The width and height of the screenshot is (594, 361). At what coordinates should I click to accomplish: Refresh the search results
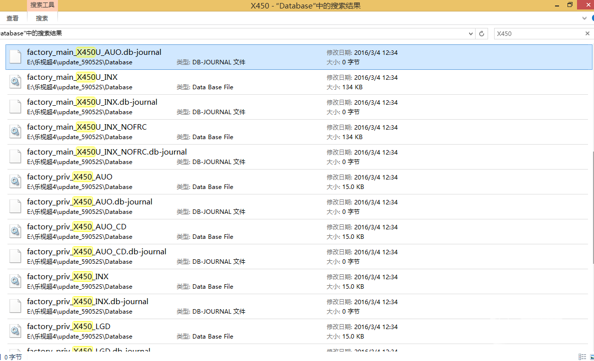(x=482, y=33)
